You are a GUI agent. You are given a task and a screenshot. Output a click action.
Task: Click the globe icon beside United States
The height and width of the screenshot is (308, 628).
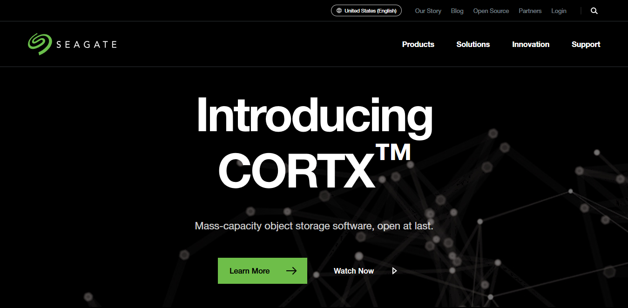click(x=339, y=11)
